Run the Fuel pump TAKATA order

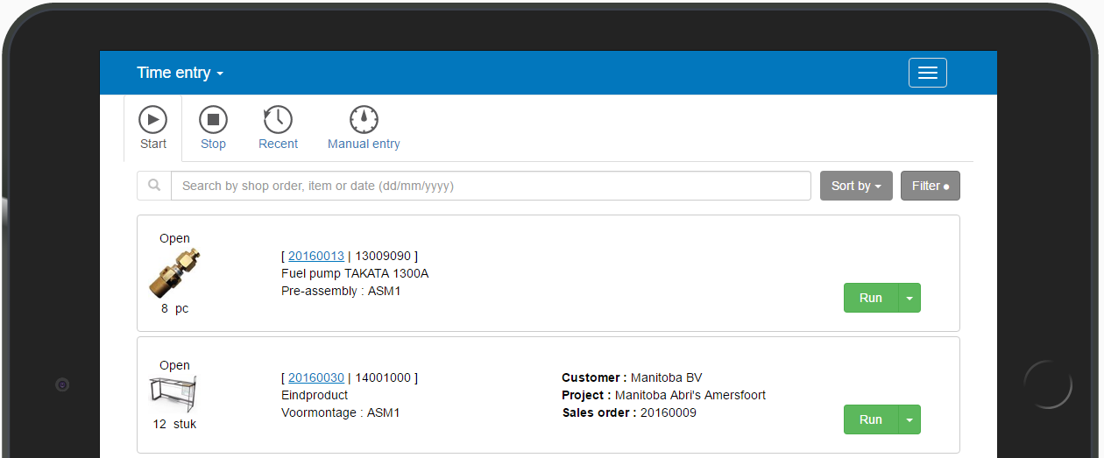[x=870, y=298]
